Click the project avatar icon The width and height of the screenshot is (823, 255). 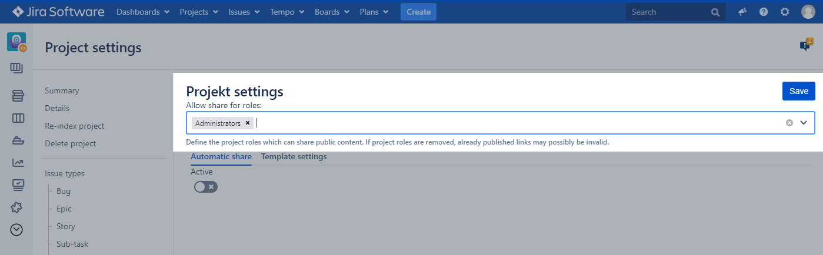click(16, 42)
